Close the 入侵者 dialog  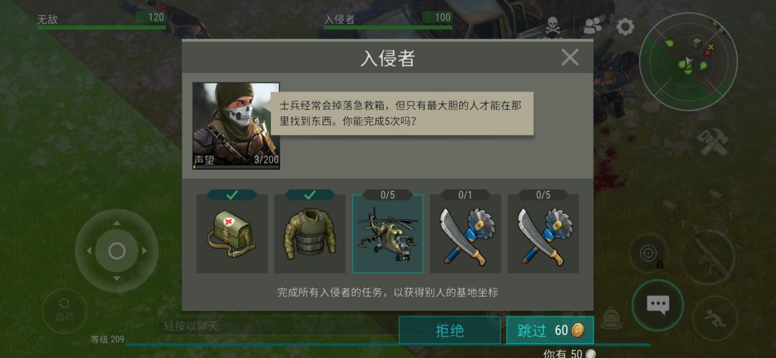click(x=570, y=58)
